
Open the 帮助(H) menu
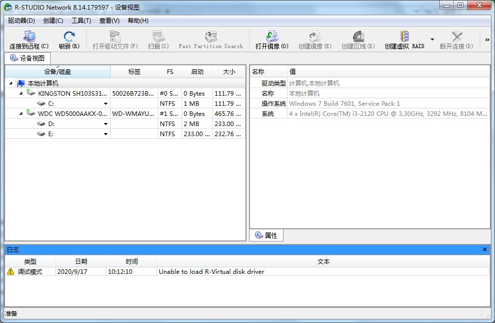[138, 20]
